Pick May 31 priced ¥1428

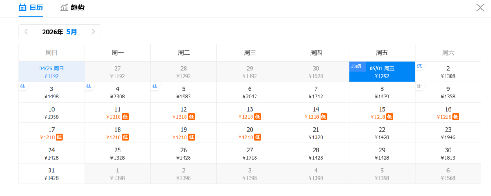pyautogui.click(x=51, y=174)
